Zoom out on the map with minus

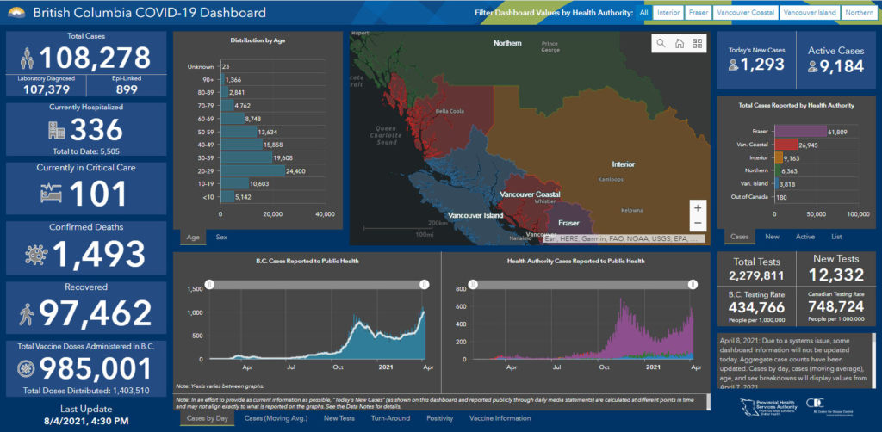(698, 223)
